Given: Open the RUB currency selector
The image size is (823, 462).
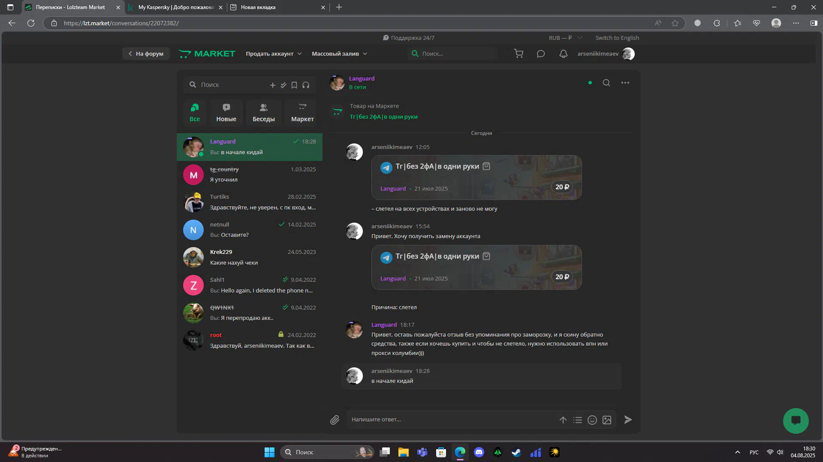Looking at the screenshot, I should point(565,38).
